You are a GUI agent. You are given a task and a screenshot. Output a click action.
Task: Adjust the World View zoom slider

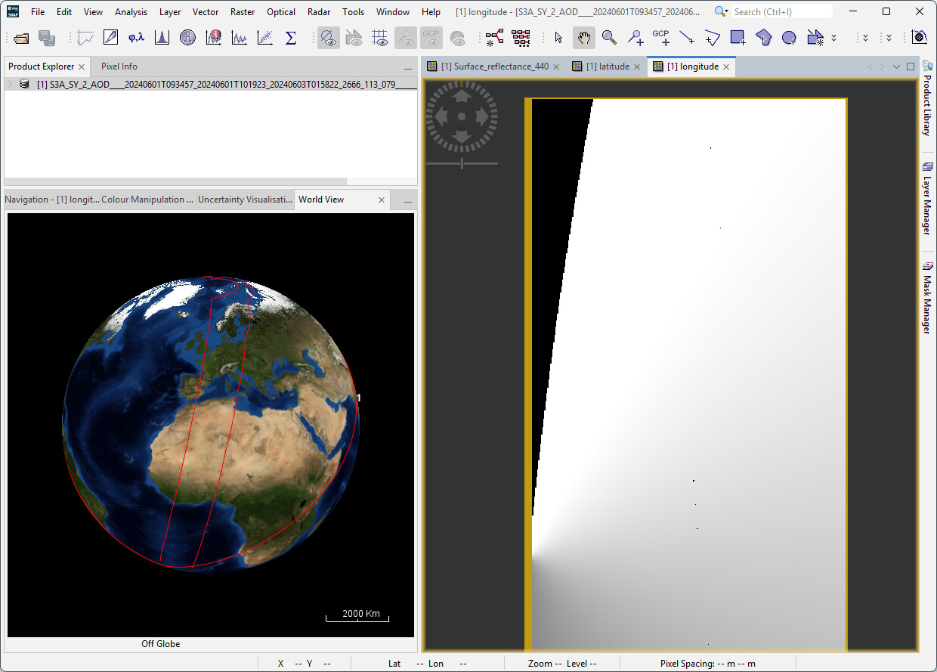pos(462,163)
